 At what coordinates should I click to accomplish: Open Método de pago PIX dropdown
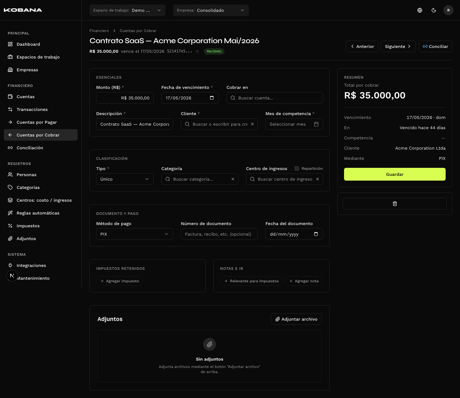[x=134, y=234]
